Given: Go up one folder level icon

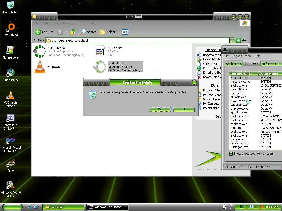Looking at the screenshot, I should tap(73, 32).
